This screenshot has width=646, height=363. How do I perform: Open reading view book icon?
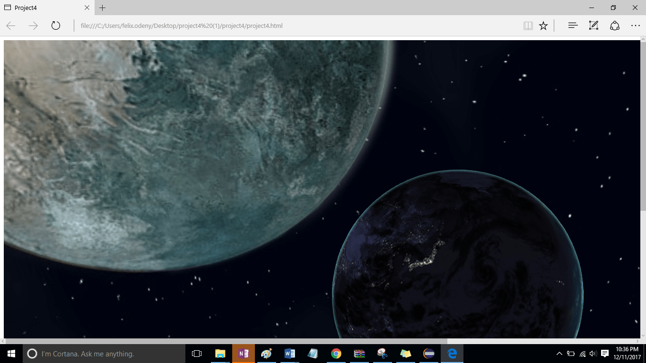tap(528, 26)
